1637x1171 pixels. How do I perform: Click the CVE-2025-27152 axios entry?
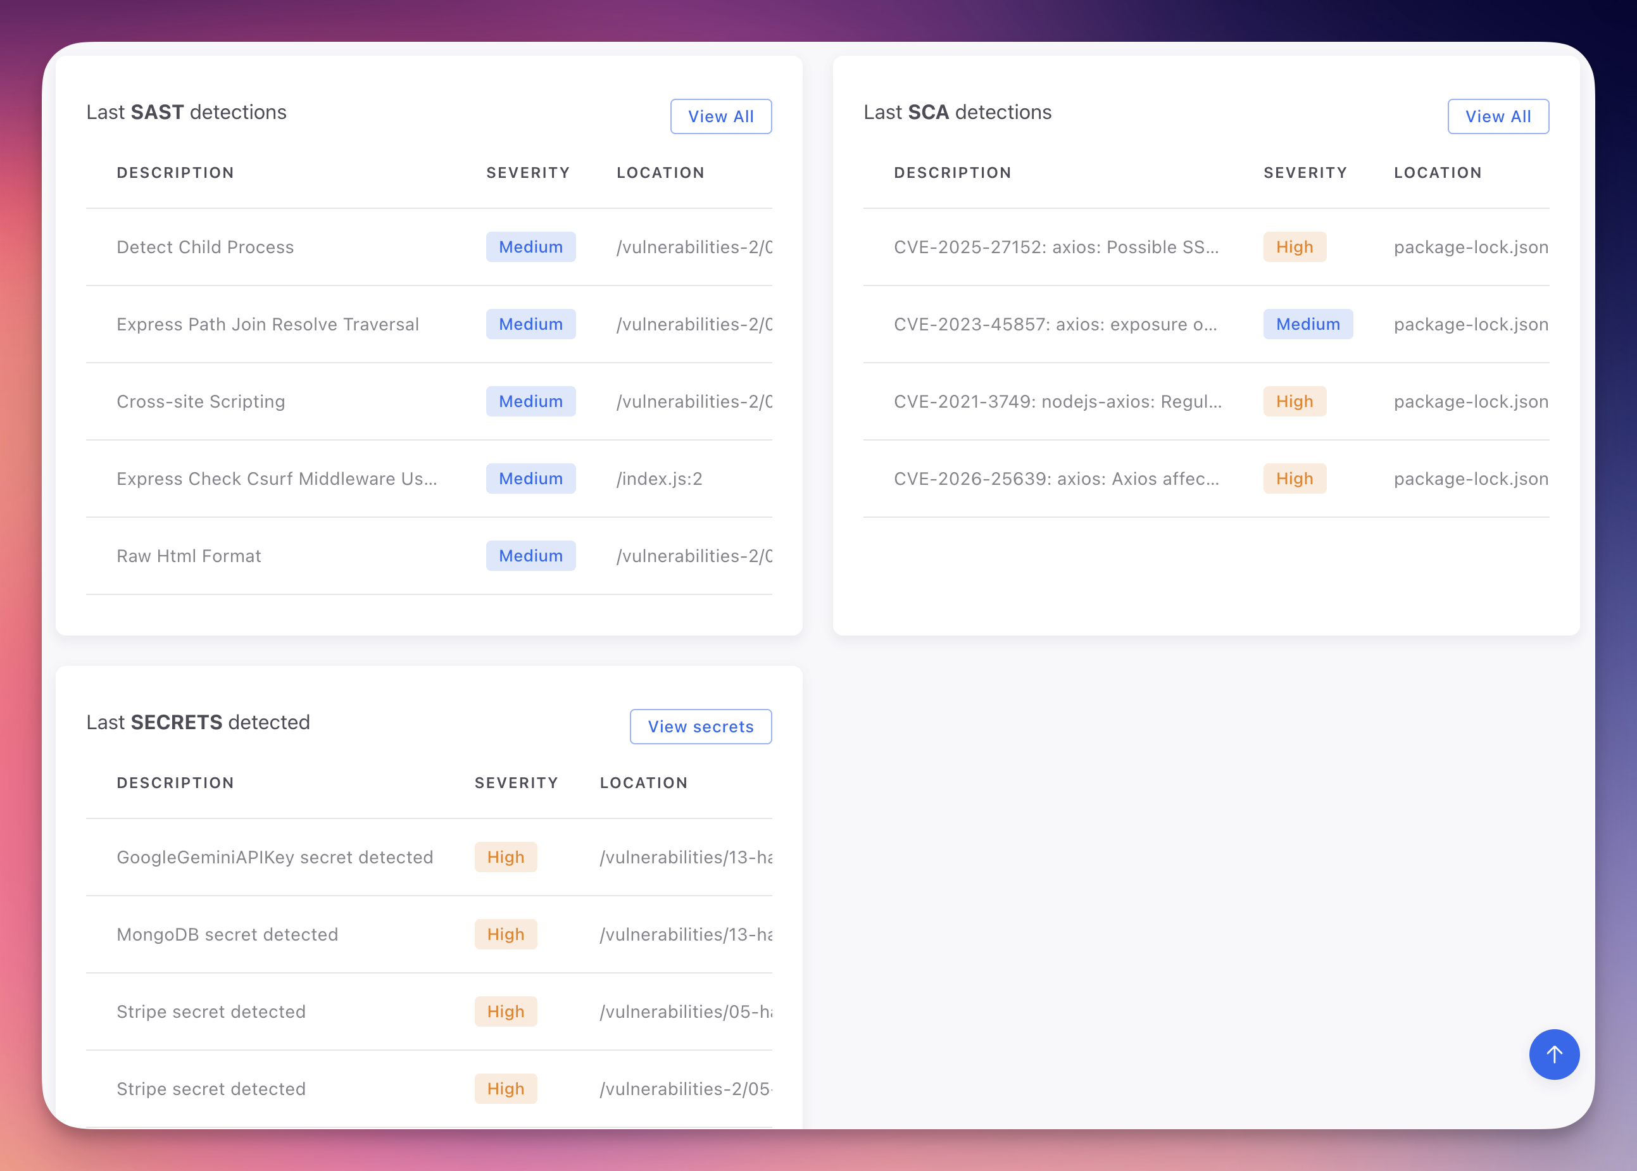click(x=1056, y=247)
